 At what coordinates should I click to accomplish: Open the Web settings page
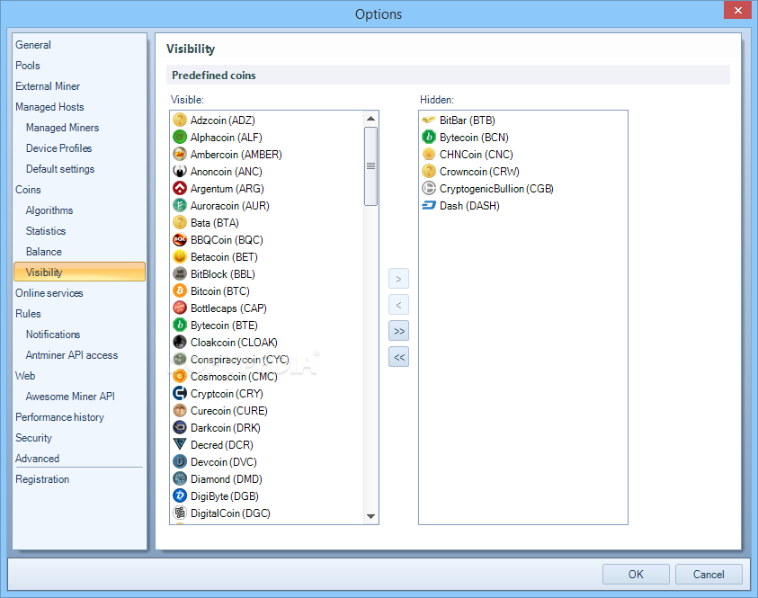(x=25, y=376)
